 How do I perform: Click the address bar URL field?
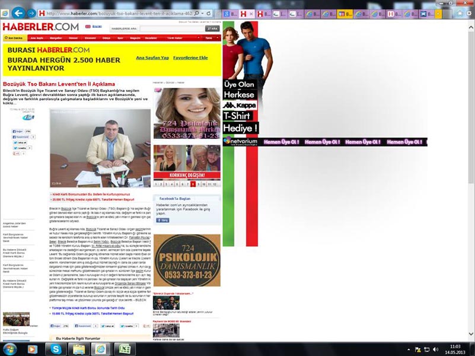point(119,13)
